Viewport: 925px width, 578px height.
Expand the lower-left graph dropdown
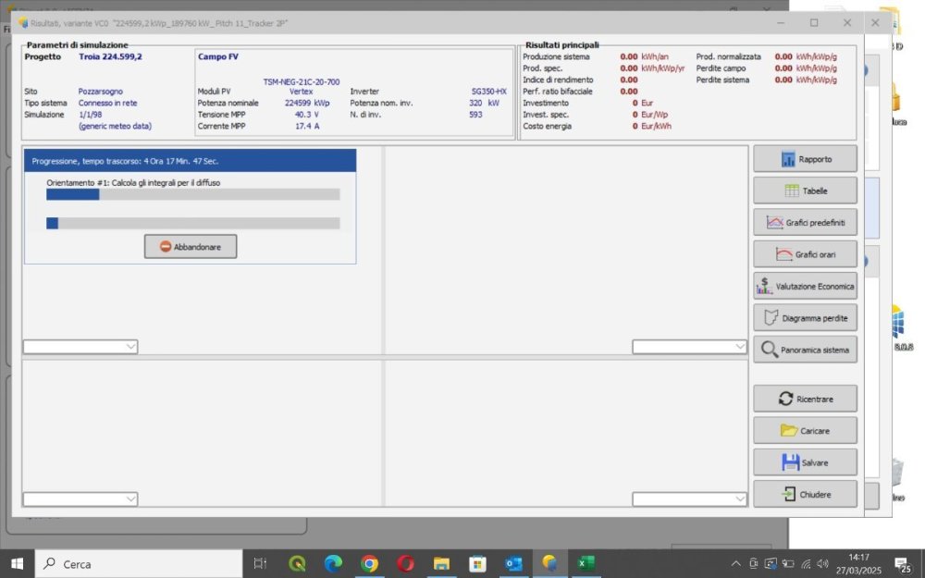(x=129, y=499)
